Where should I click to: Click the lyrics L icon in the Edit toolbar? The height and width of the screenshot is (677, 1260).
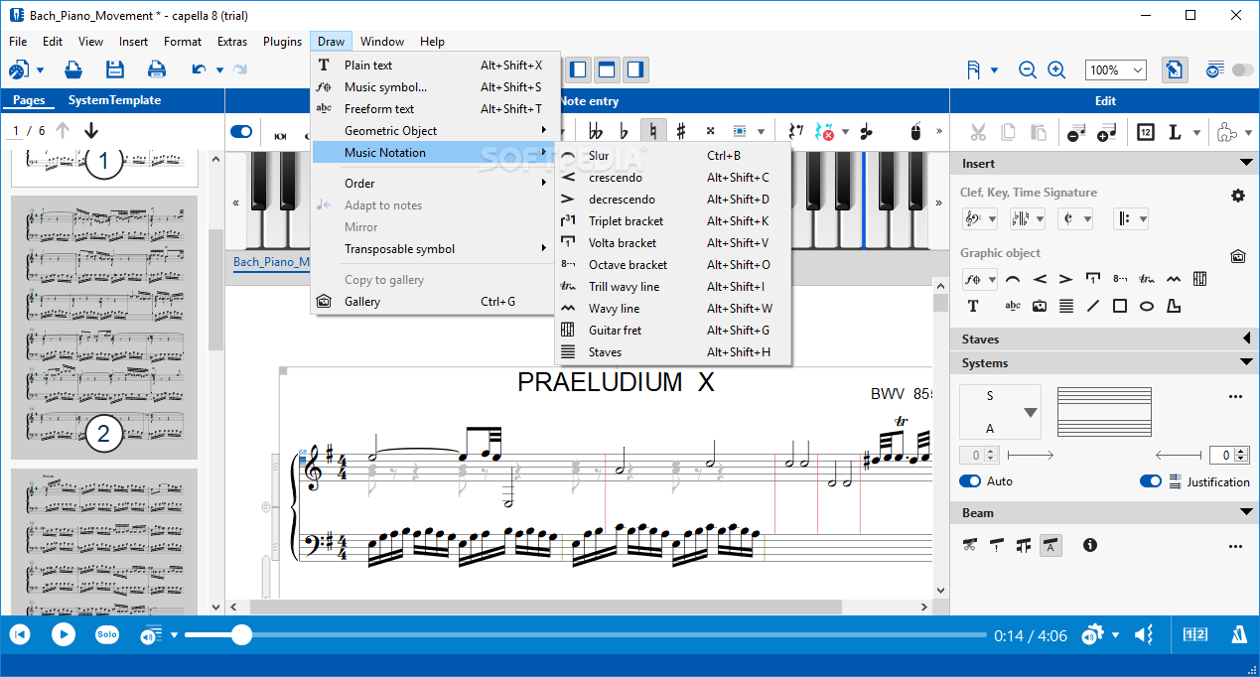1174,132
